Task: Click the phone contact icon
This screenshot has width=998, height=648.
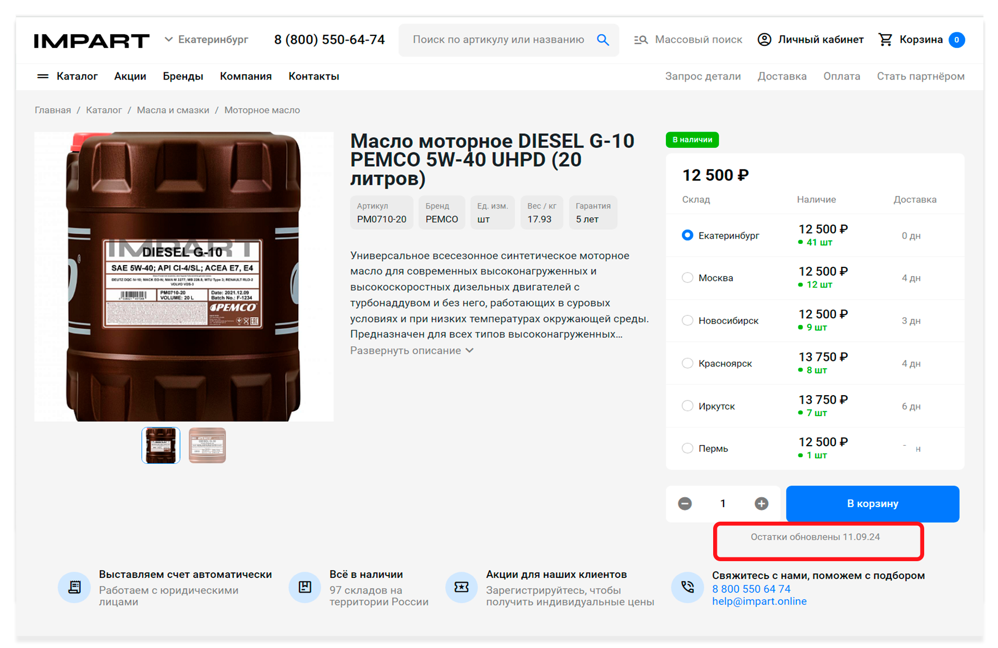Action: pos(688,587)
